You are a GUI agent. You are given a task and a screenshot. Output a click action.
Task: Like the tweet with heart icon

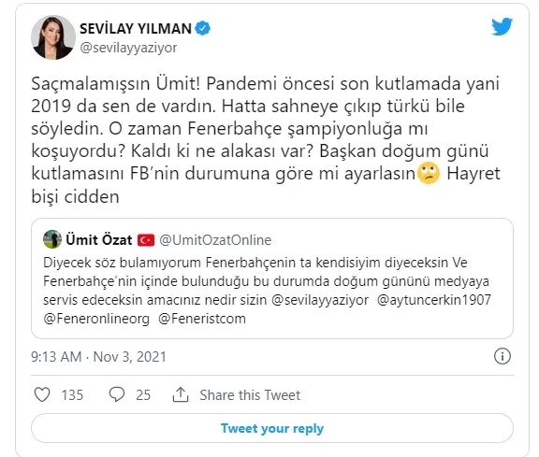point(42,394)
